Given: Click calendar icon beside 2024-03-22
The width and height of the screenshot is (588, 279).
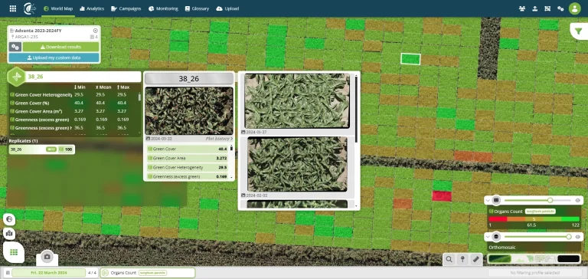Looking at the screenshot, I should click(x=148, y=139).
